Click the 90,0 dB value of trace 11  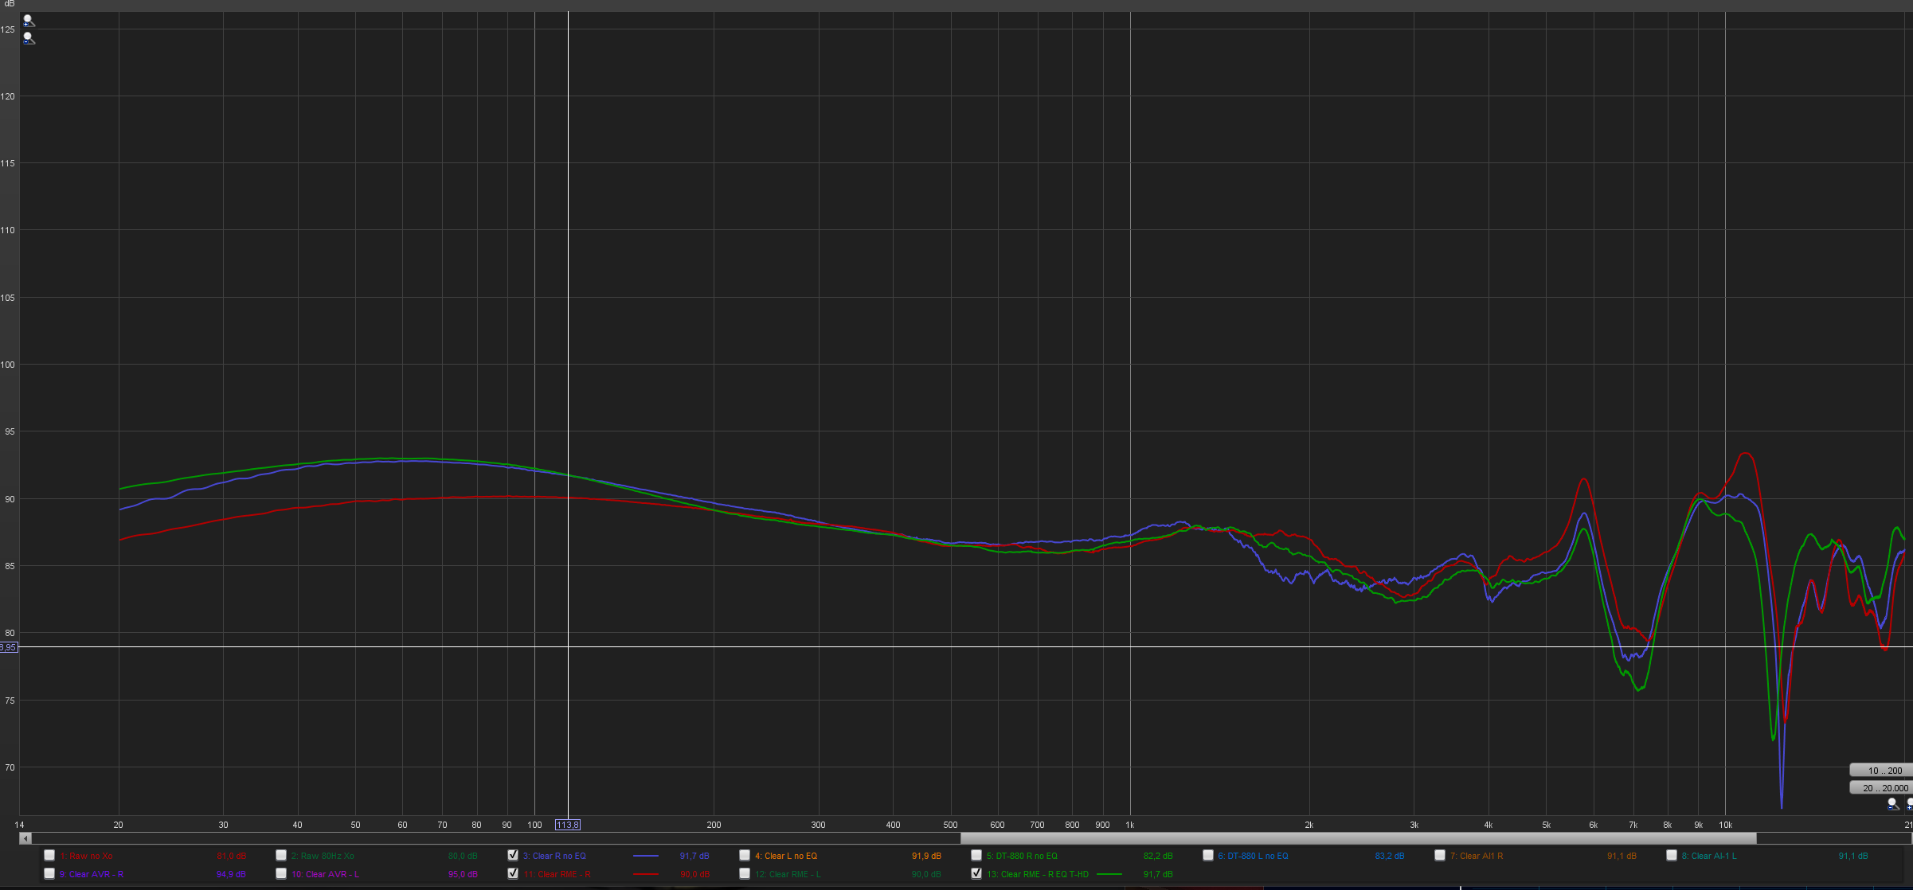coord(694,874)
